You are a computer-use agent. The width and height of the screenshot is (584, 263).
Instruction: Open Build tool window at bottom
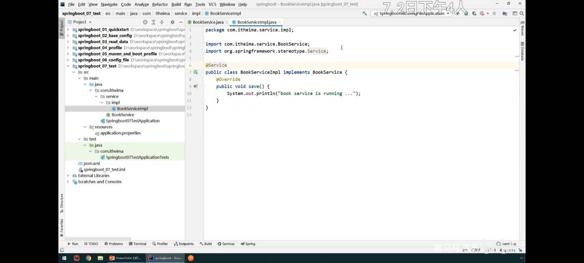[x=205, y=244]
